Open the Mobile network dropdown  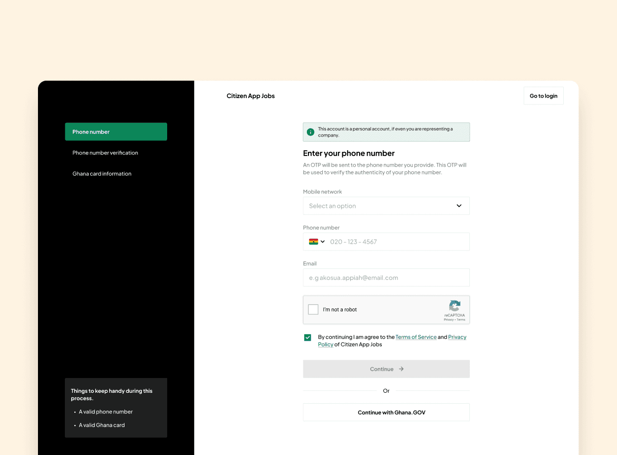[x=386, y=206]
